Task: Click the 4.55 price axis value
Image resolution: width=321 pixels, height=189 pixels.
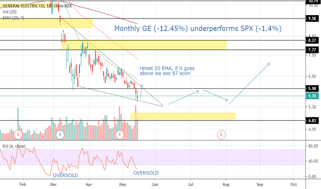Action: point(312,129)
